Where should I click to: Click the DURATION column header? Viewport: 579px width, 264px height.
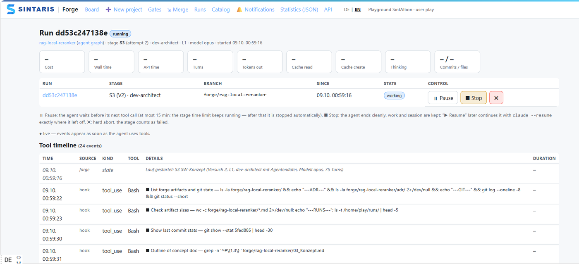pyautogui.click(x=544, y=158)
